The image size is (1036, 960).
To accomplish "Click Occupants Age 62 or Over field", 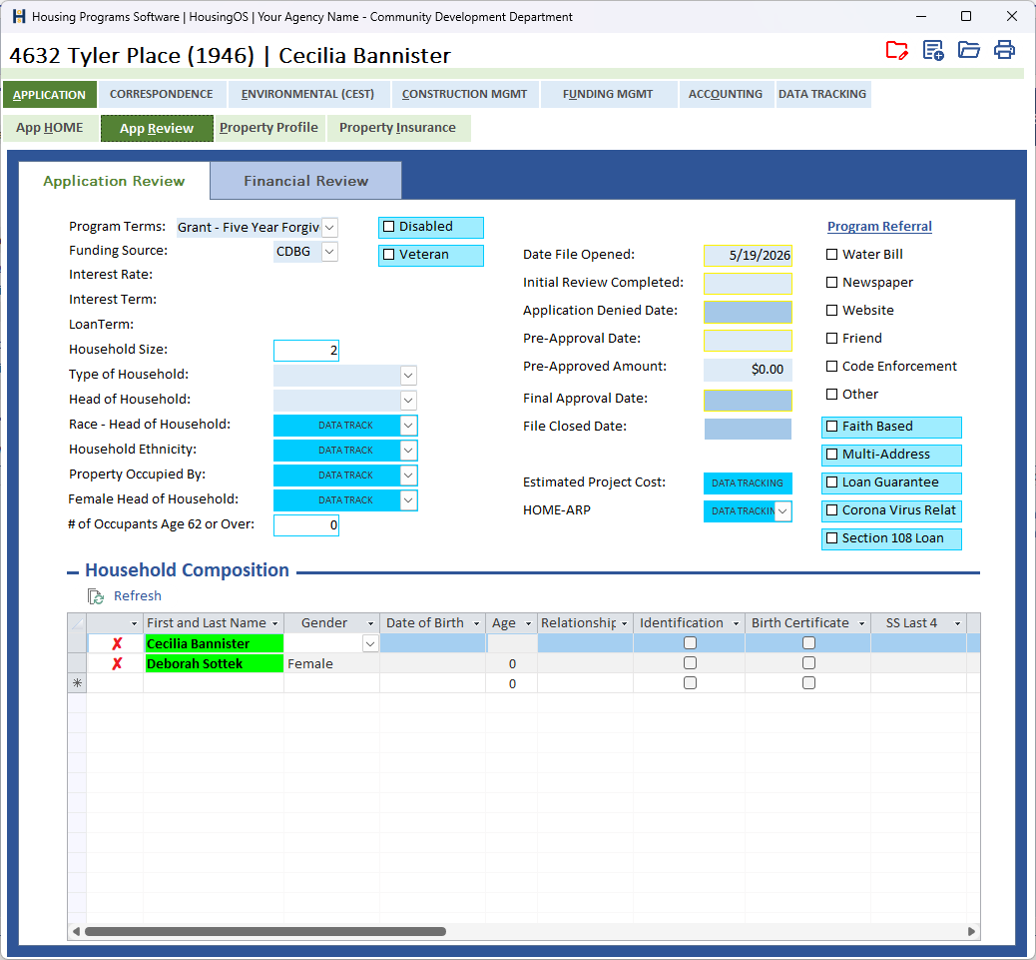I will tap(306, 525).
